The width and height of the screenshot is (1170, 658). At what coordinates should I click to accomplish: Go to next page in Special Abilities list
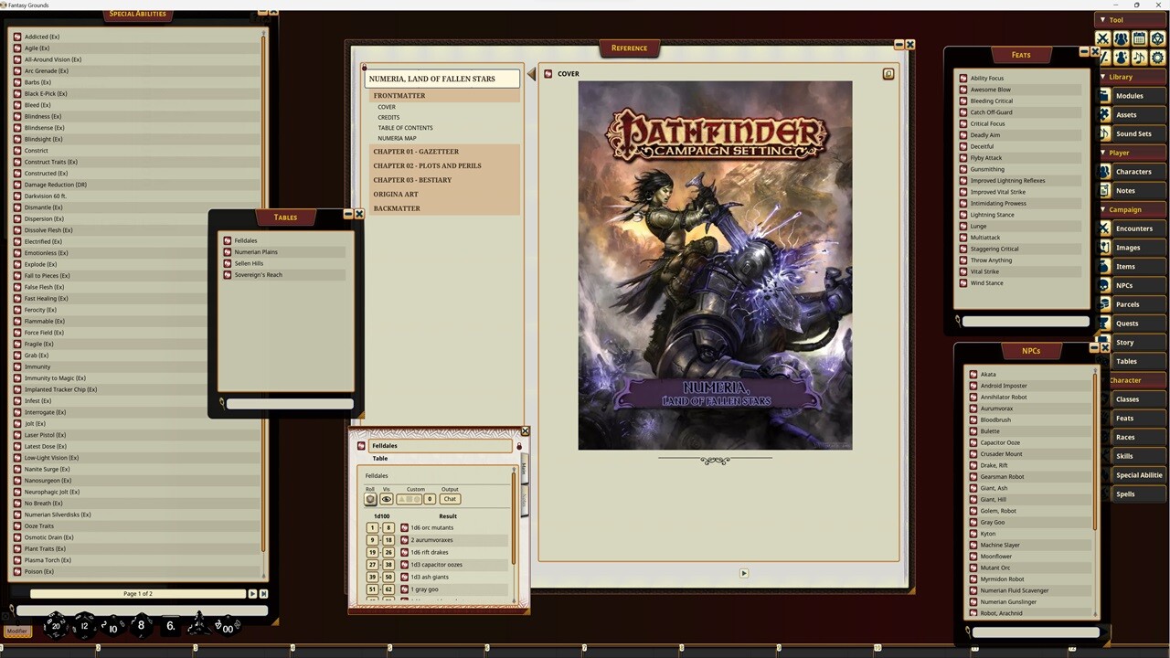tap(252, 593)
